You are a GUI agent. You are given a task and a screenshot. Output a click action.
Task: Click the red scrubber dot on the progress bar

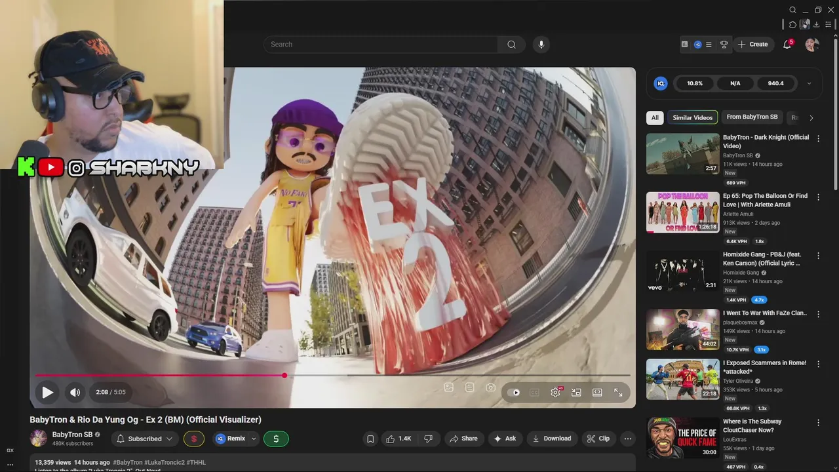[284, 376]
